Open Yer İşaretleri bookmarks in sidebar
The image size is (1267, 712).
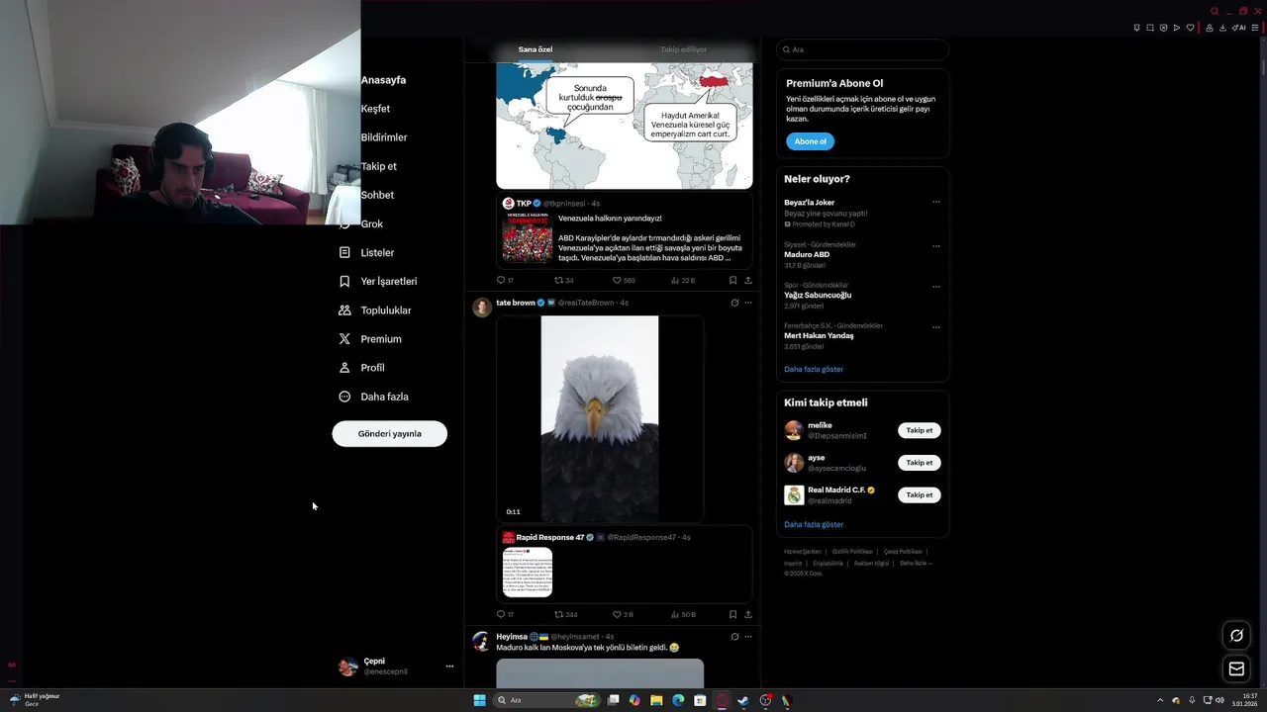378,281
